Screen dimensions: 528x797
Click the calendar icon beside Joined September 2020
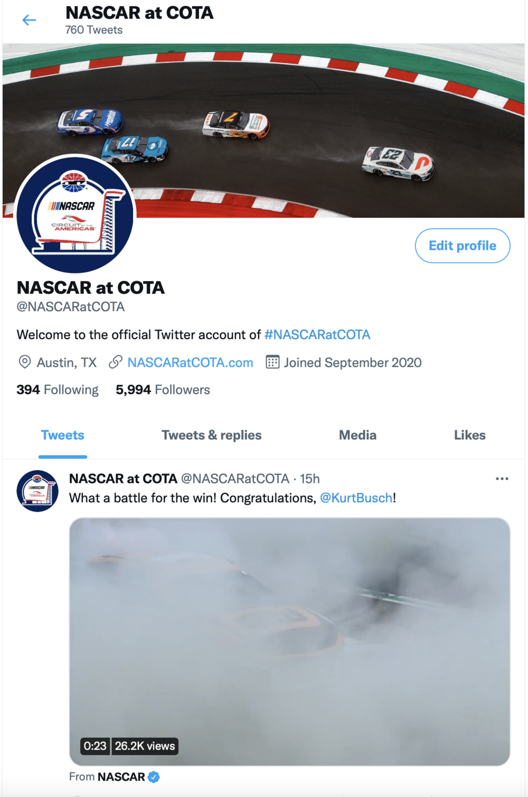click(272, 362)
